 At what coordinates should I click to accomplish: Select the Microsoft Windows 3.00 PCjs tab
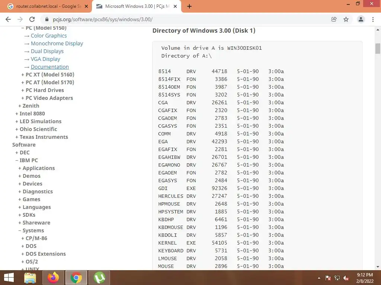[136, 6]
